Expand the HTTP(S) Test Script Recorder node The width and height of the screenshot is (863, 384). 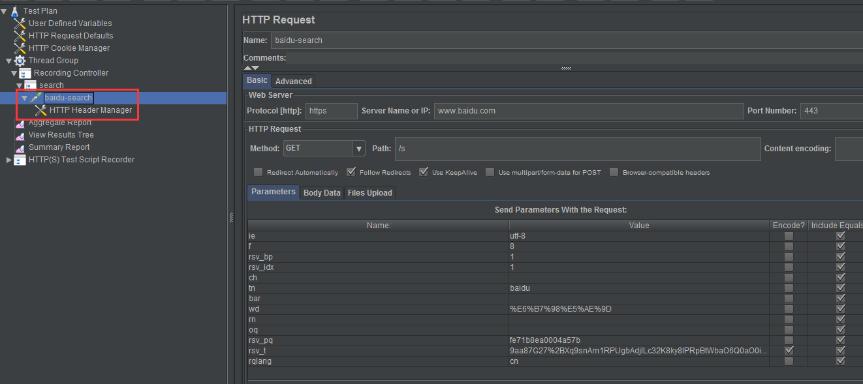pos(8,160)
